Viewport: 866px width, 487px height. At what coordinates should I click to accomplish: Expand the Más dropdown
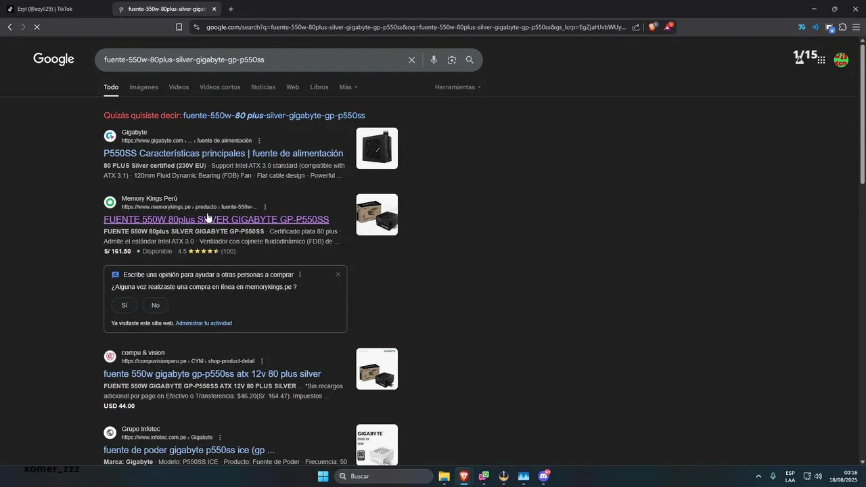coord(348,87)
